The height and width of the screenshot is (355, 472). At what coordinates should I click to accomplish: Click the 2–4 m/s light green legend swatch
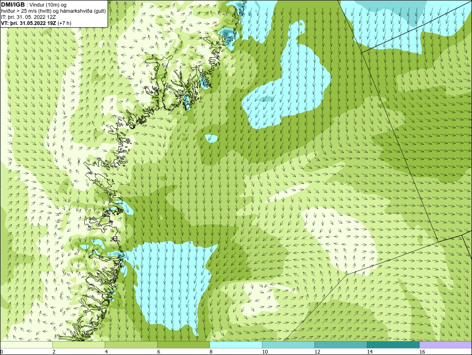click(79, 345)
